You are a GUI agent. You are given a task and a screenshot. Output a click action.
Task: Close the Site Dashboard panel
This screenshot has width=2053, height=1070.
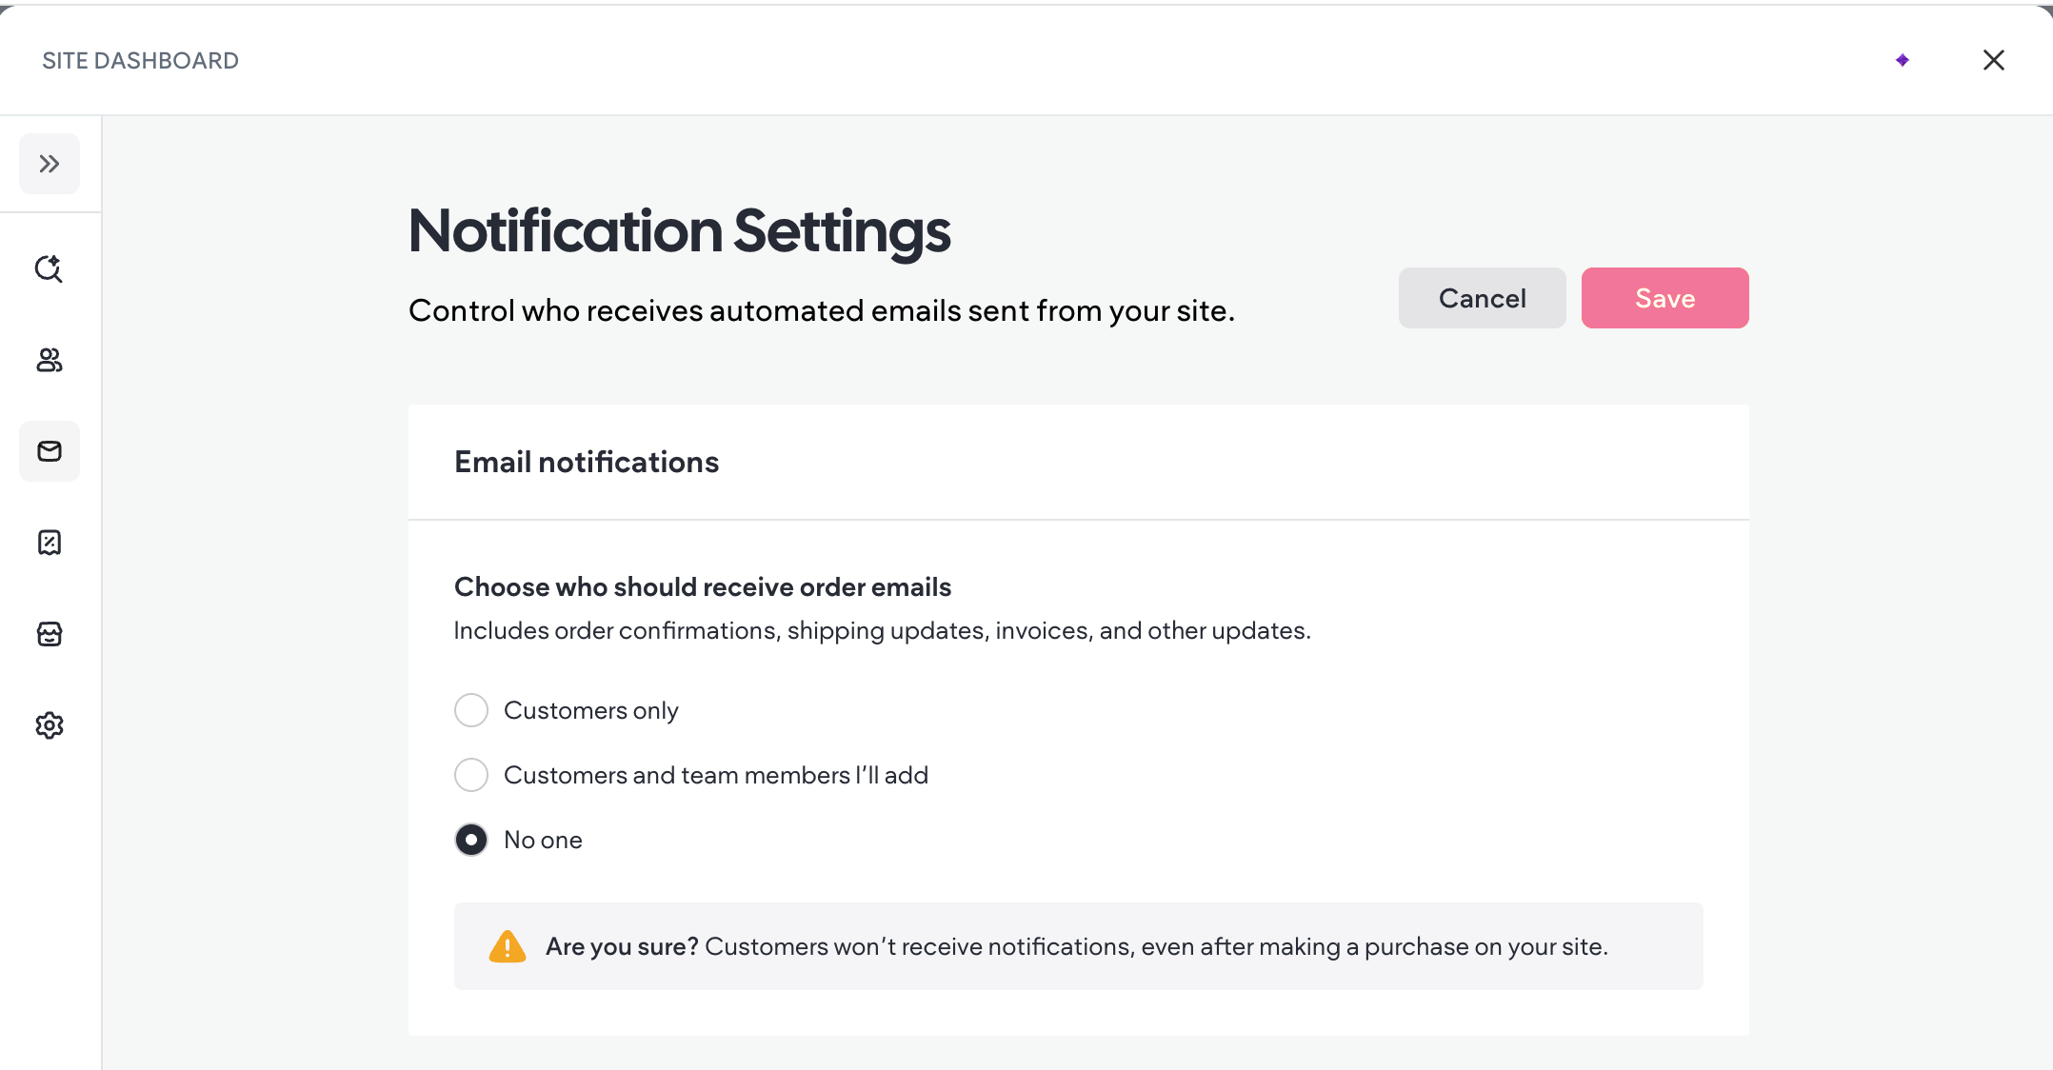(x=1994, y=60)
